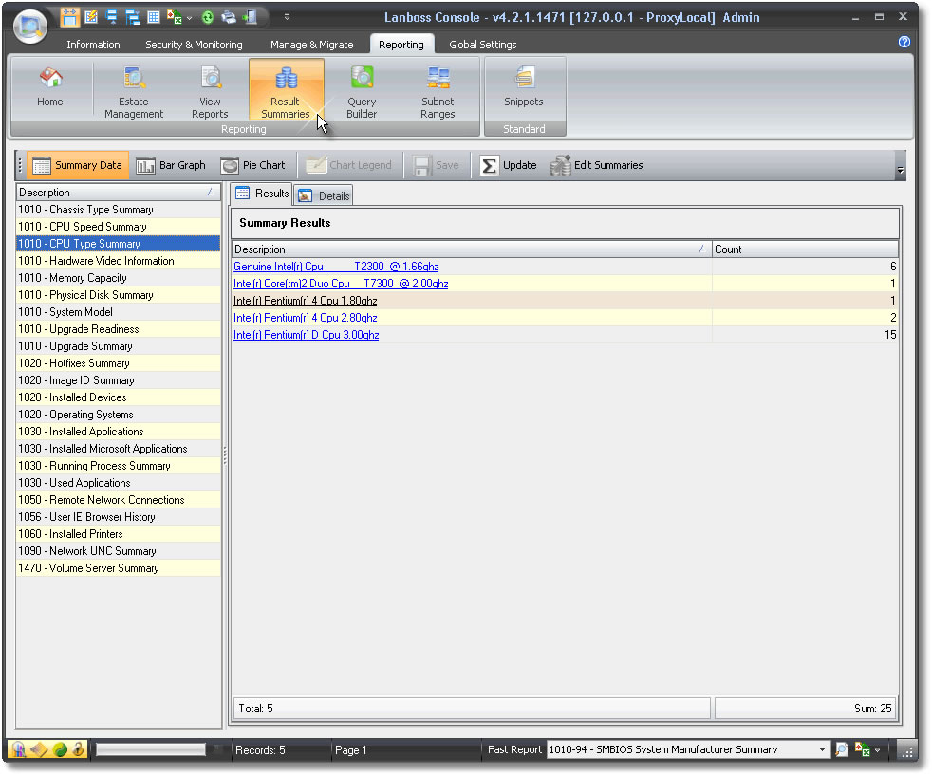Select the Reporting ribbon tab
Viewport: 932px width, 776px height.
[401, 45]
